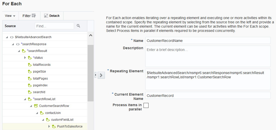The image size is (276, 130).
Task: Click the Filter icon in toolbar
Action: coord(34,16)
